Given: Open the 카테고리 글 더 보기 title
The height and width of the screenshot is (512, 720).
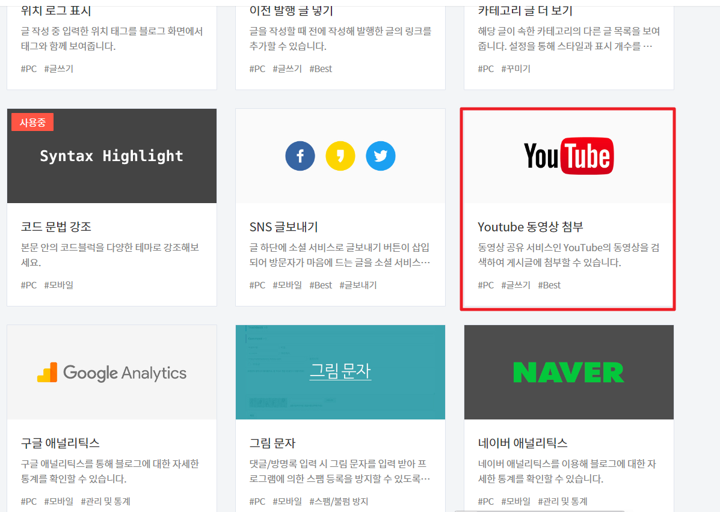Looking at the screenshot, I should pyautogui.click(x=525, y=11).
